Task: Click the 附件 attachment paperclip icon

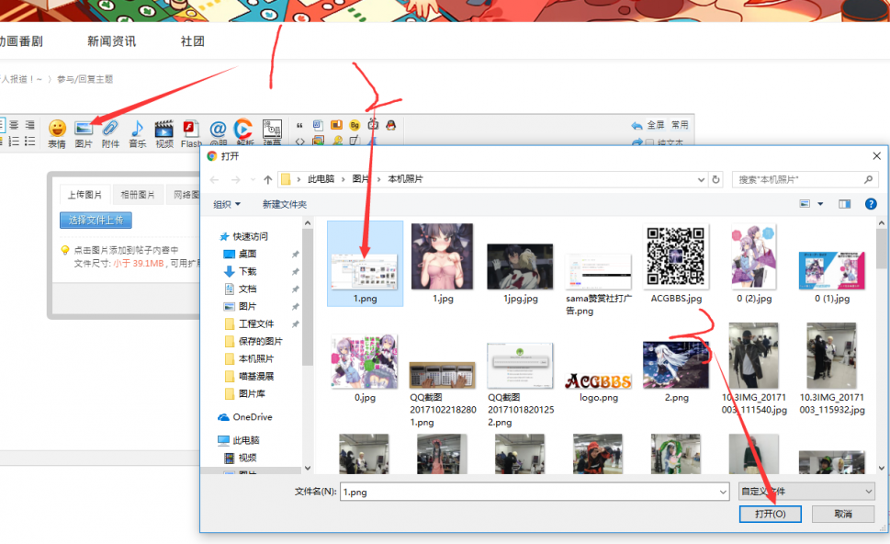Action: pos(110,129)
